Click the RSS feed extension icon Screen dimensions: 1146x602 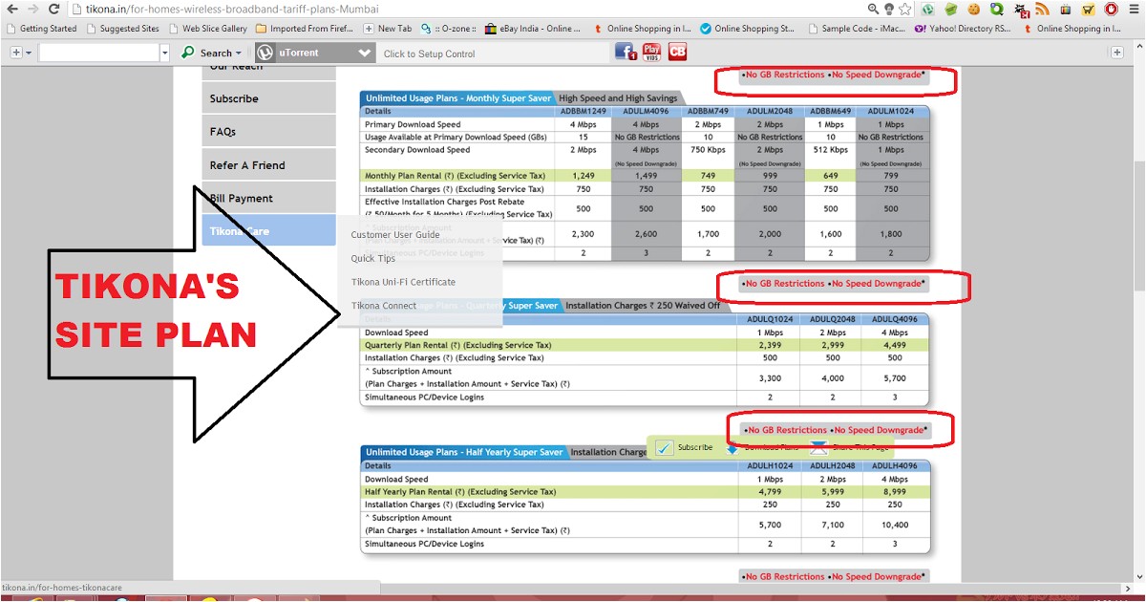[x=1042, y=9]
